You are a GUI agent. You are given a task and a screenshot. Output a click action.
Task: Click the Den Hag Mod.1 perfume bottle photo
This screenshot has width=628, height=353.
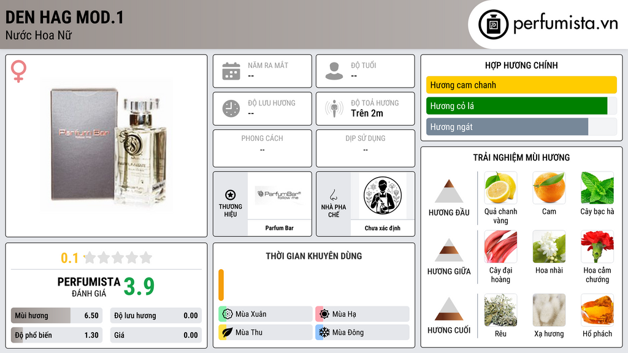pyautogui.click(x=108, y=145)
